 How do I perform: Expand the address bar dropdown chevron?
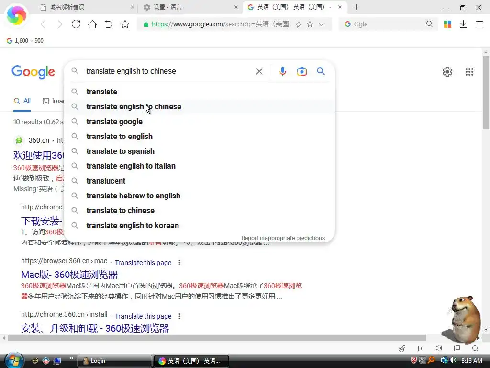pyautogui.click(x=321, y=24)
